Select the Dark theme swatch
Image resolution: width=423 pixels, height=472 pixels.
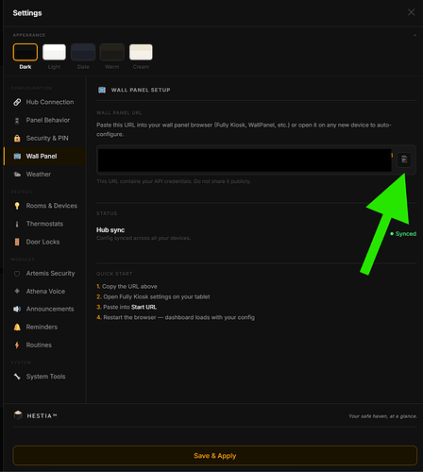click(x=25, y=52)
